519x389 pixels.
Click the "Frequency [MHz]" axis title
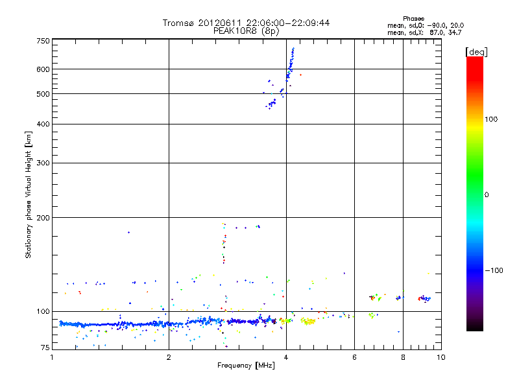(x=246, y=366)
